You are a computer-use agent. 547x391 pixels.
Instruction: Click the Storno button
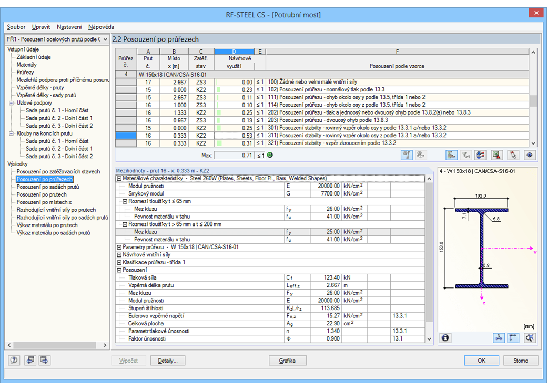click(521, 361)
